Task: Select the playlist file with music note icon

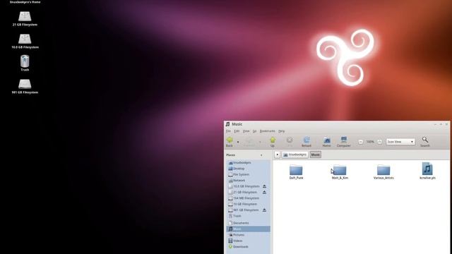Action: pyautogui.click(x=427, y=171)
